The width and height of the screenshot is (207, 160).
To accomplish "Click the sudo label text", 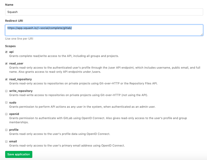I will click(13, 103).
